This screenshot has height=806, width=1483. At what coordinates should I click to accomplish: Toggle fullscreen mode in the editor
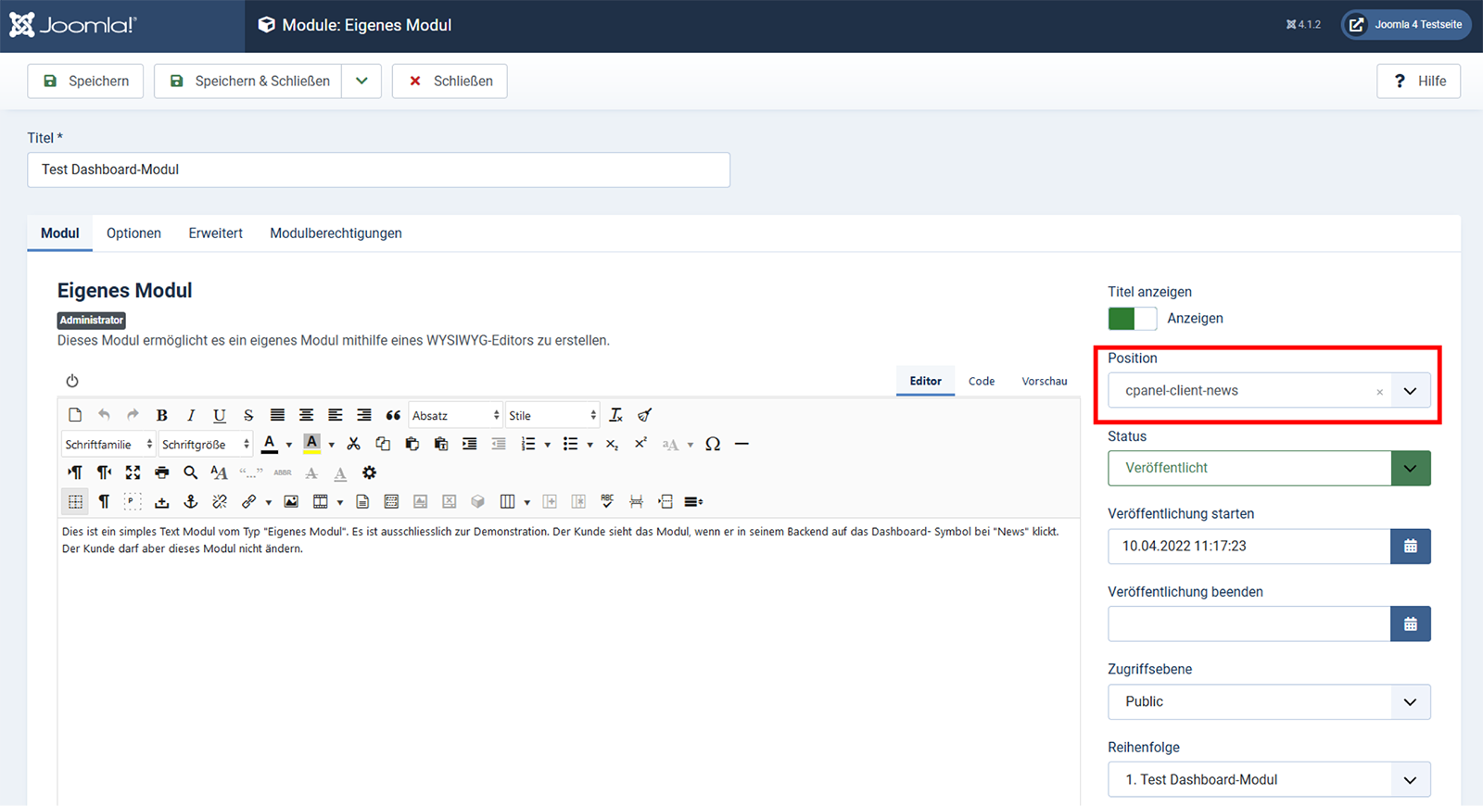pos(133,472)
